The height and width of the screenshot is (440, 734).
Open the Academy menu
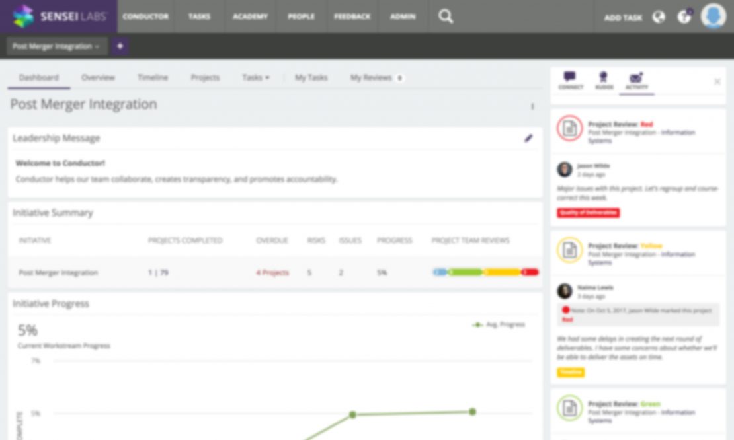pos(250,17)
